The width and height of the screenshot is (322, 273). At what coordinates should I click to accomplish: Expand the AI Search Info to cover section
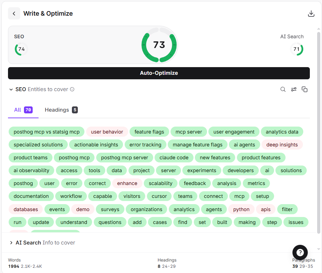pyautogui.click(x=11, y=243)
